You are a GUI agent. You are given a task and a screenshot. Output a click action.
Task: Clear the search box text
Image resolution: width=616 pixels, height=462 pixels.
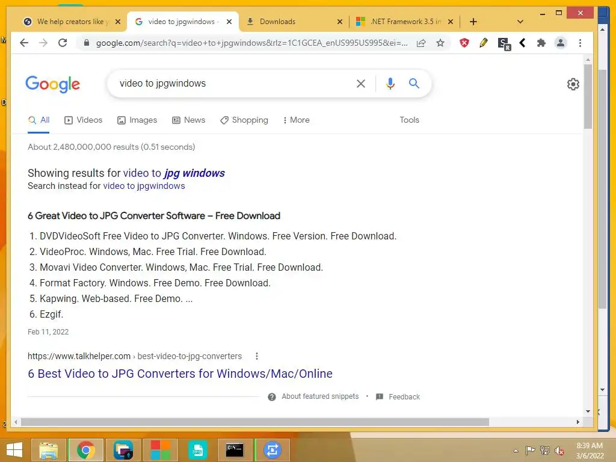361,83
